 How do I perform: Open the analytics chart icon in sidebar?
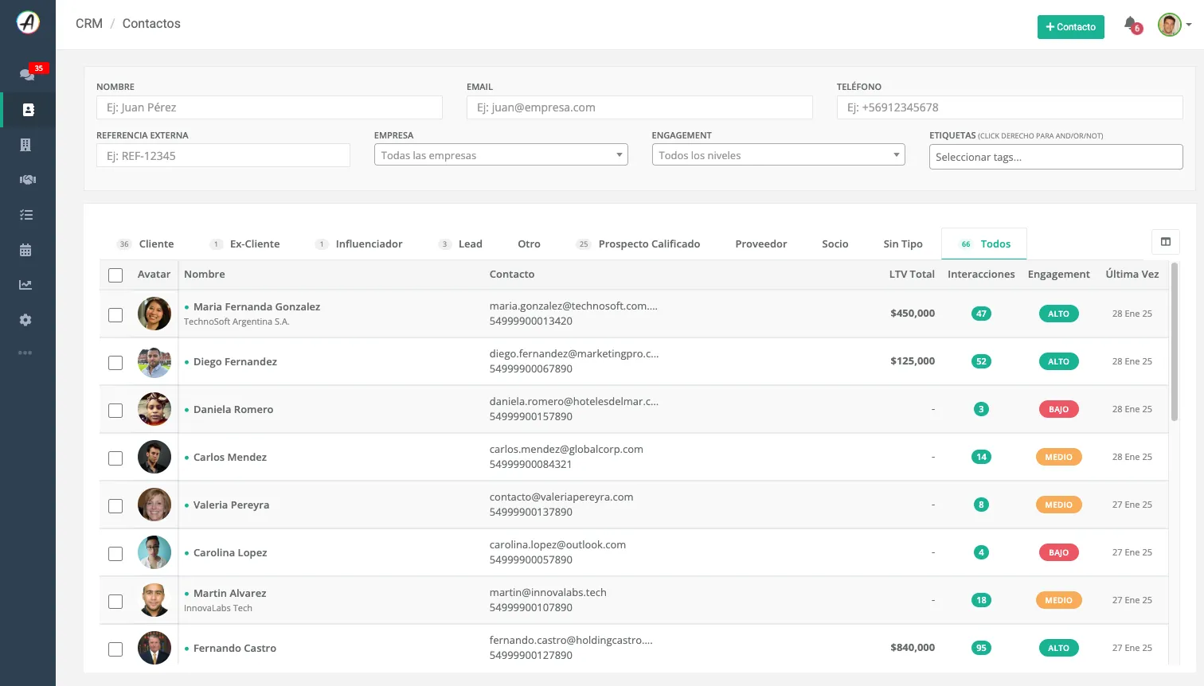click(x=26, y=285)
